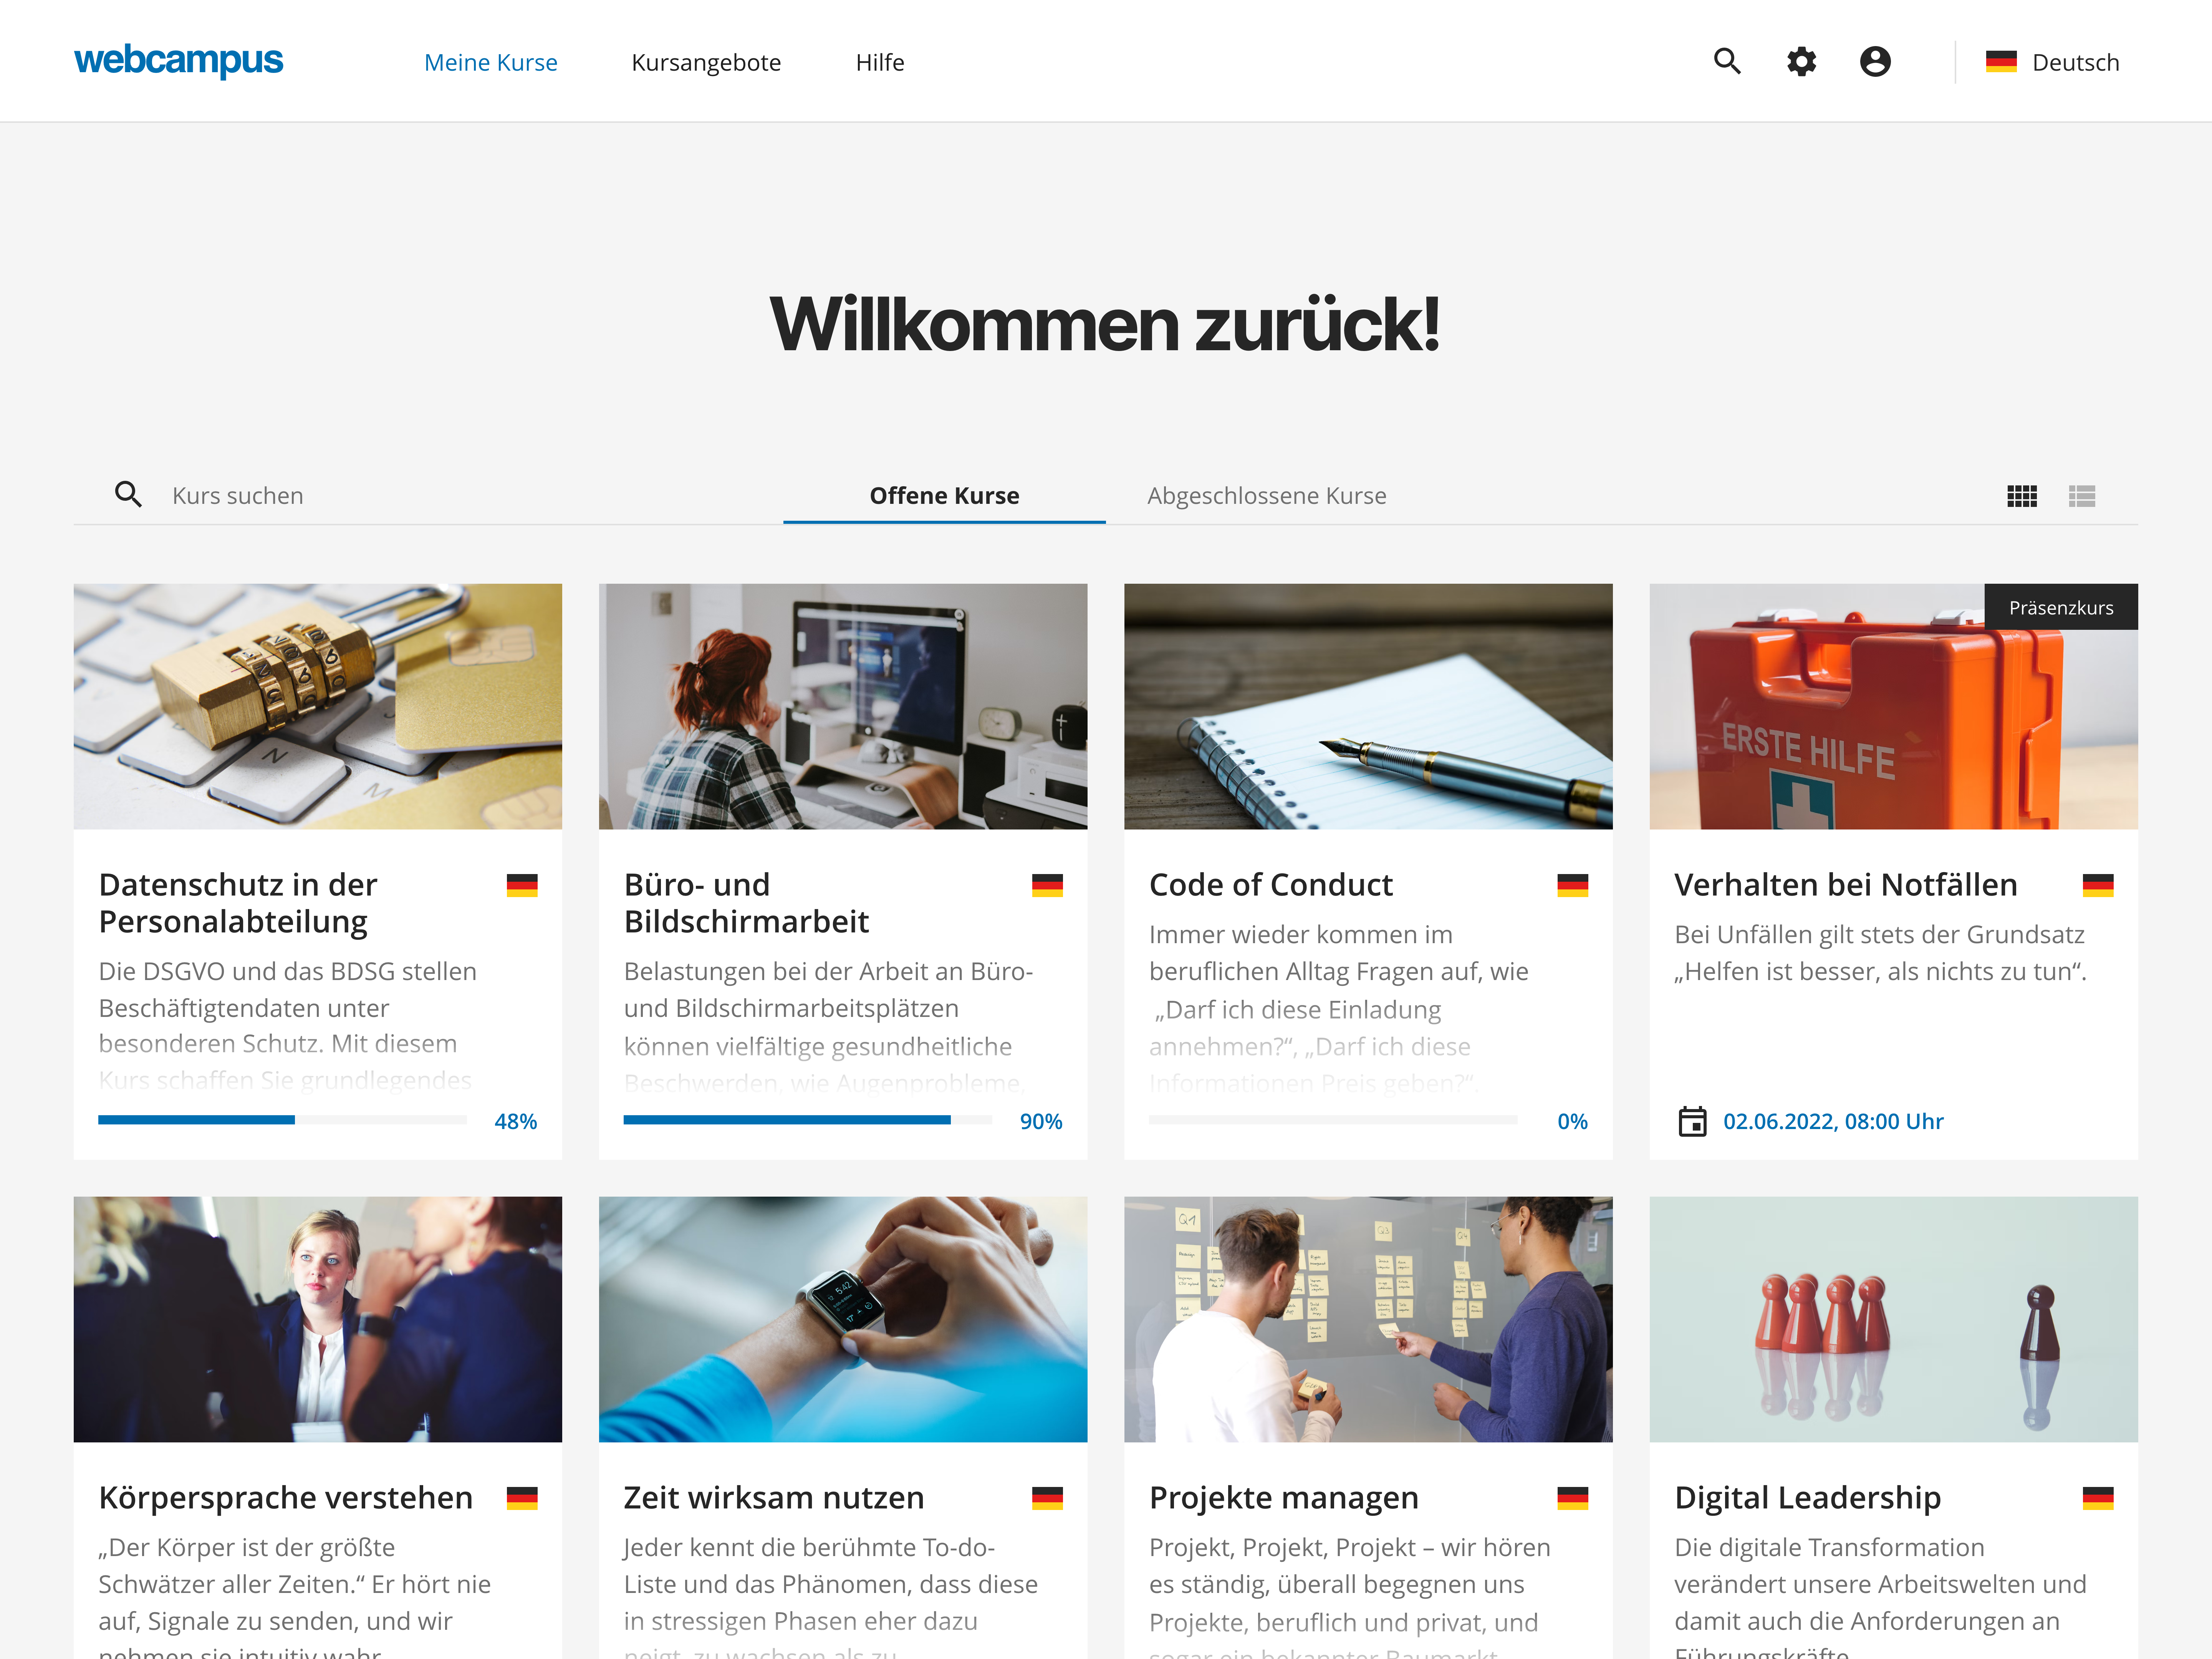Click on Kursangebote menu item
Screen dimensions: 2212x1659
point(704,61)
